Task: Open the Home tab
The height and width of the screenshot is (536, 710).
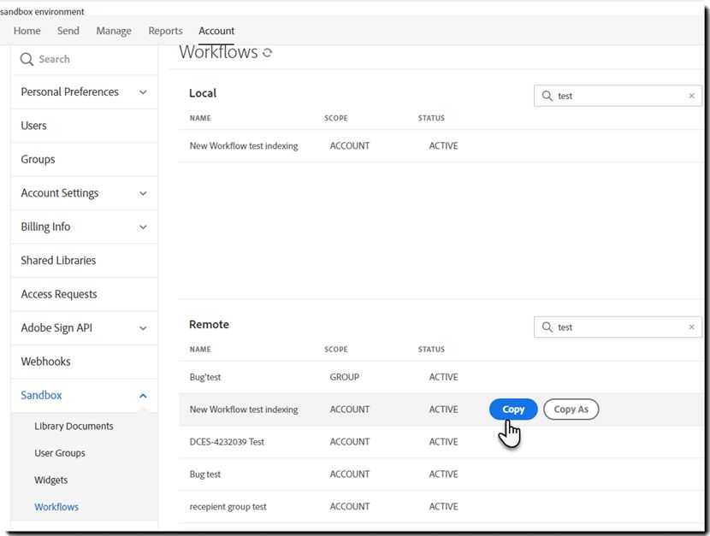Action: click(27, 31)
